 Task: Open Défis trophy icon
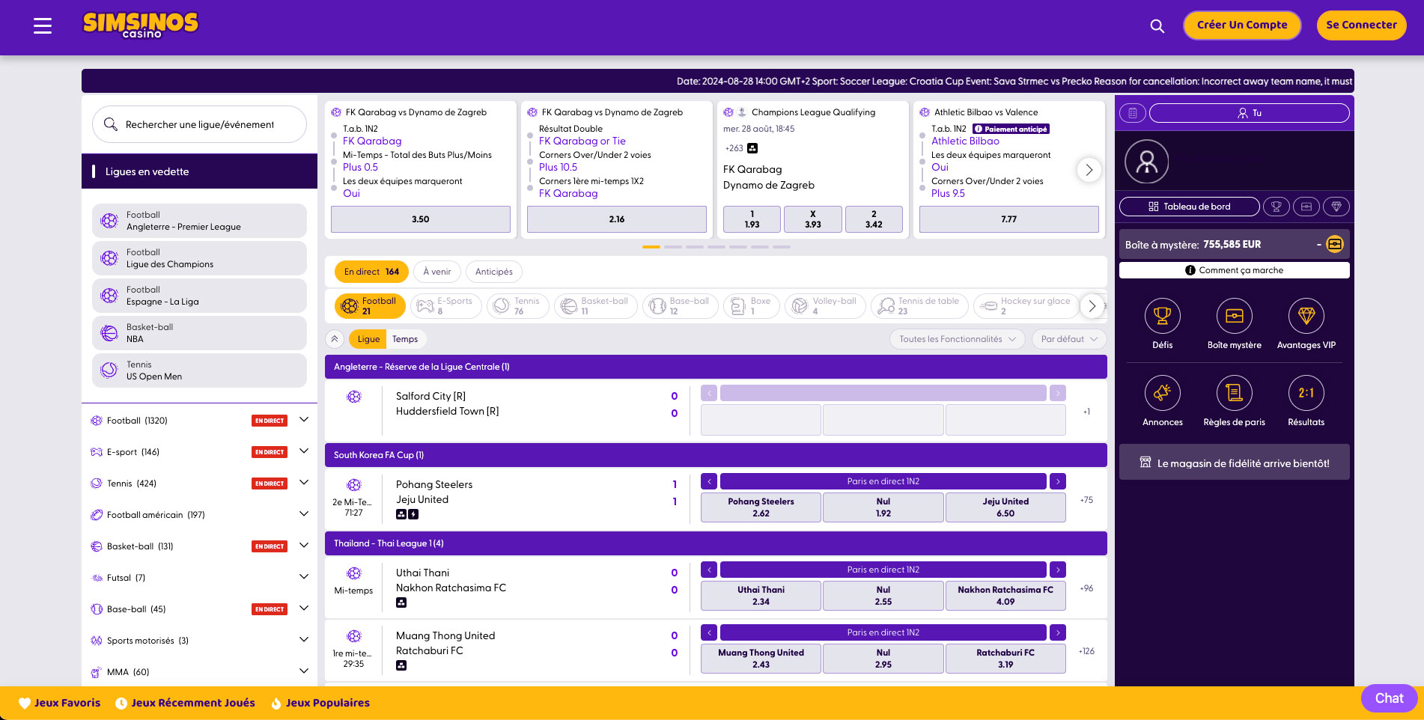[1162, 316]
